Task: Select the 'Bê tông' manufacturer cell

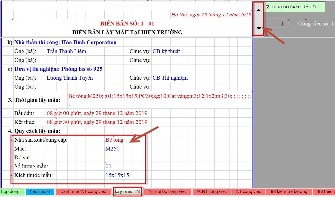Action: [114, 140]
